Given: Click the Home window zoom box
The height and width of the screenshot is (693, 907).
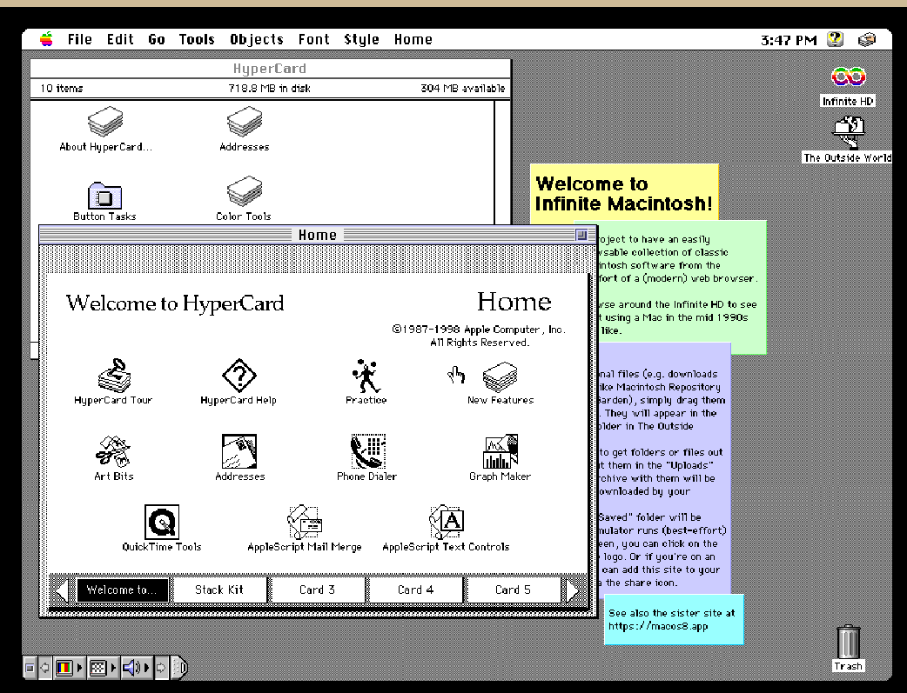Looking at the screenshot, I should coord(581,235).
